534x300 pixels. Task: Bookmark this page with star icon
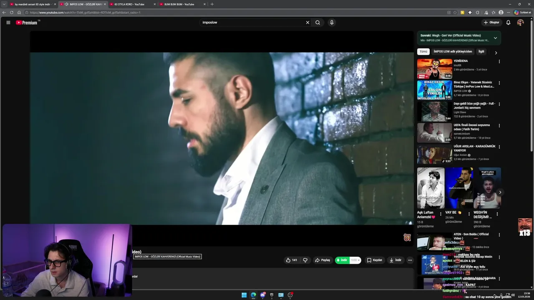455,12
